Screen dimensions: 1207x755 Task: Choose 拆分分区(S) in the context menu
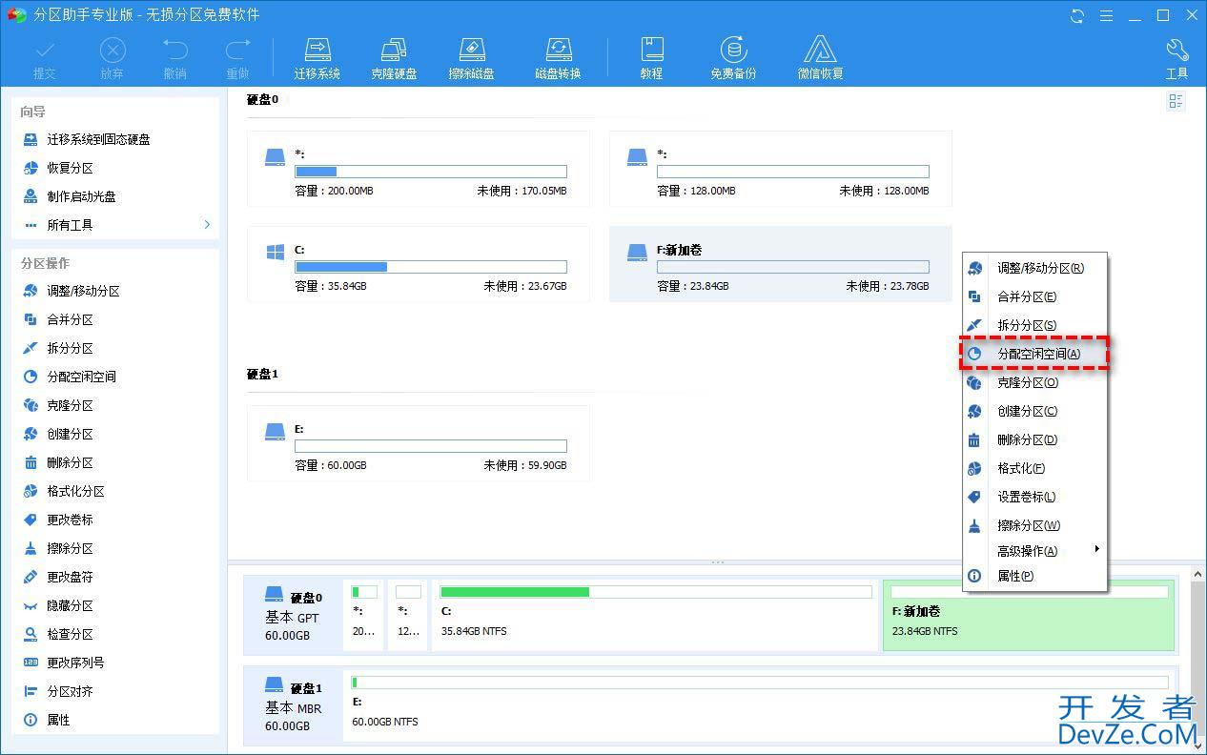click(1034, 325)
